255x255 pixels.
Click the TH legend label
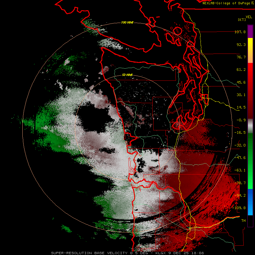point(243,221)
